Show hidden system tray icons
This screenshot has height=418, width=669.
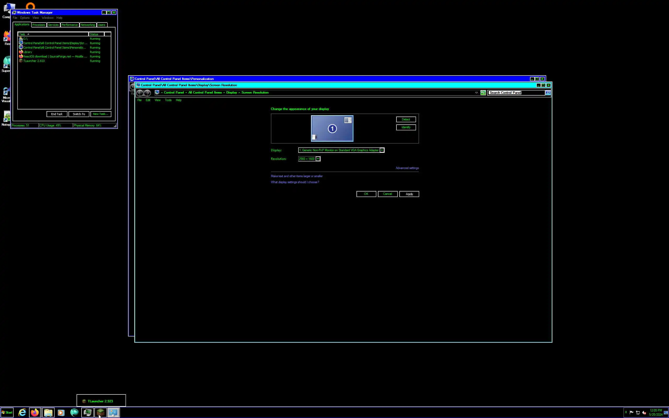(626, 412)
